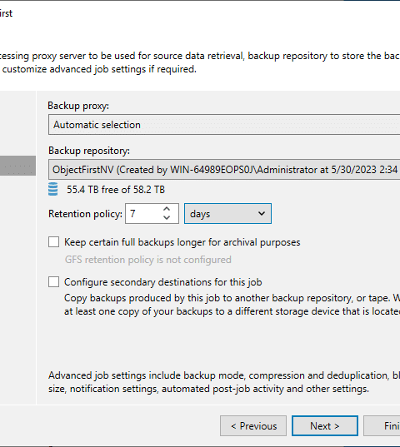
Task: Click the dropdown chevron next to days
Action: [262, 214]
